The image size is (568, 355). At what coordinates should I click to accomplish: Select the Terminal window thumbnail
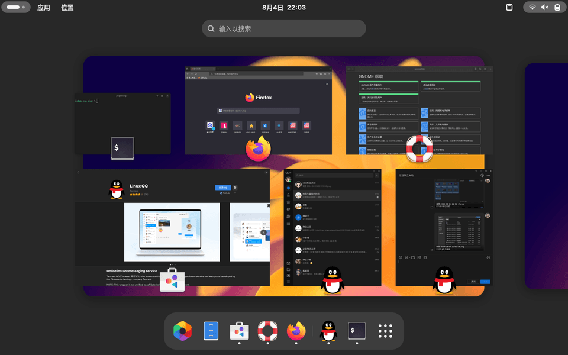coord(122,121)
